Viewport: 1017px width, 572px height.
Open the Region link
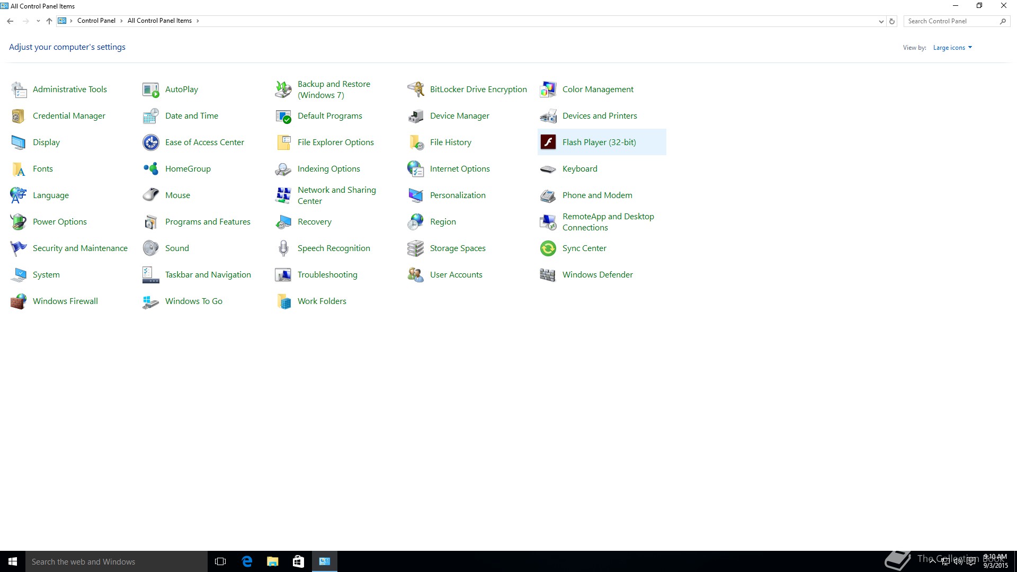tap(443, 222)
